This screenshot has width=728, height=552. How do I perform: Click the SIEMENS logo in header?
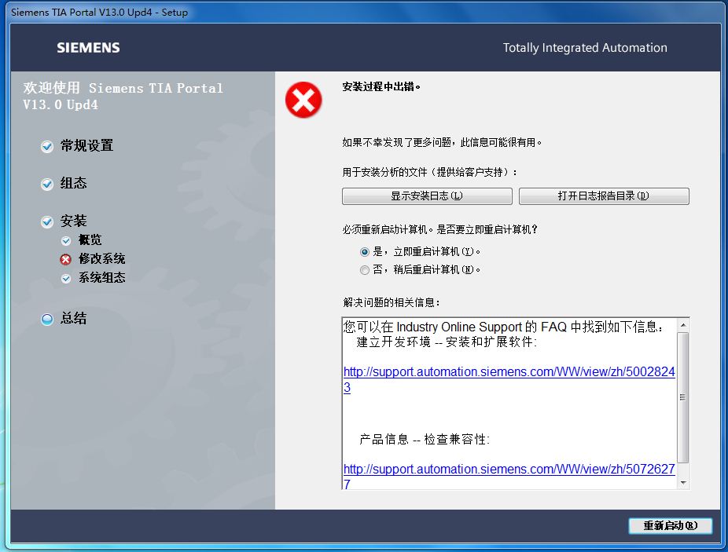88,47
